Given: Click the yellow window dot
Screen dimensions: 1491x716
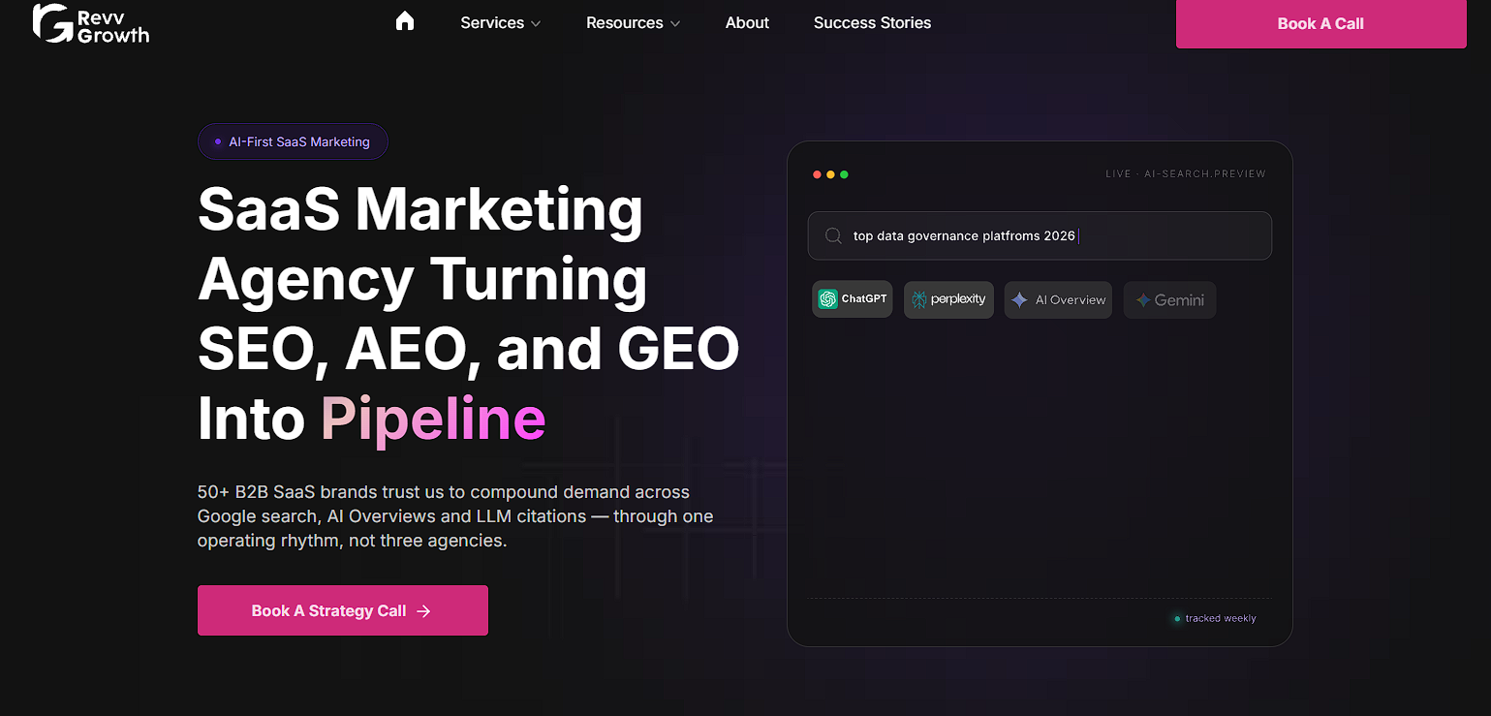Looking at the screenshot, I should point(830,174).
